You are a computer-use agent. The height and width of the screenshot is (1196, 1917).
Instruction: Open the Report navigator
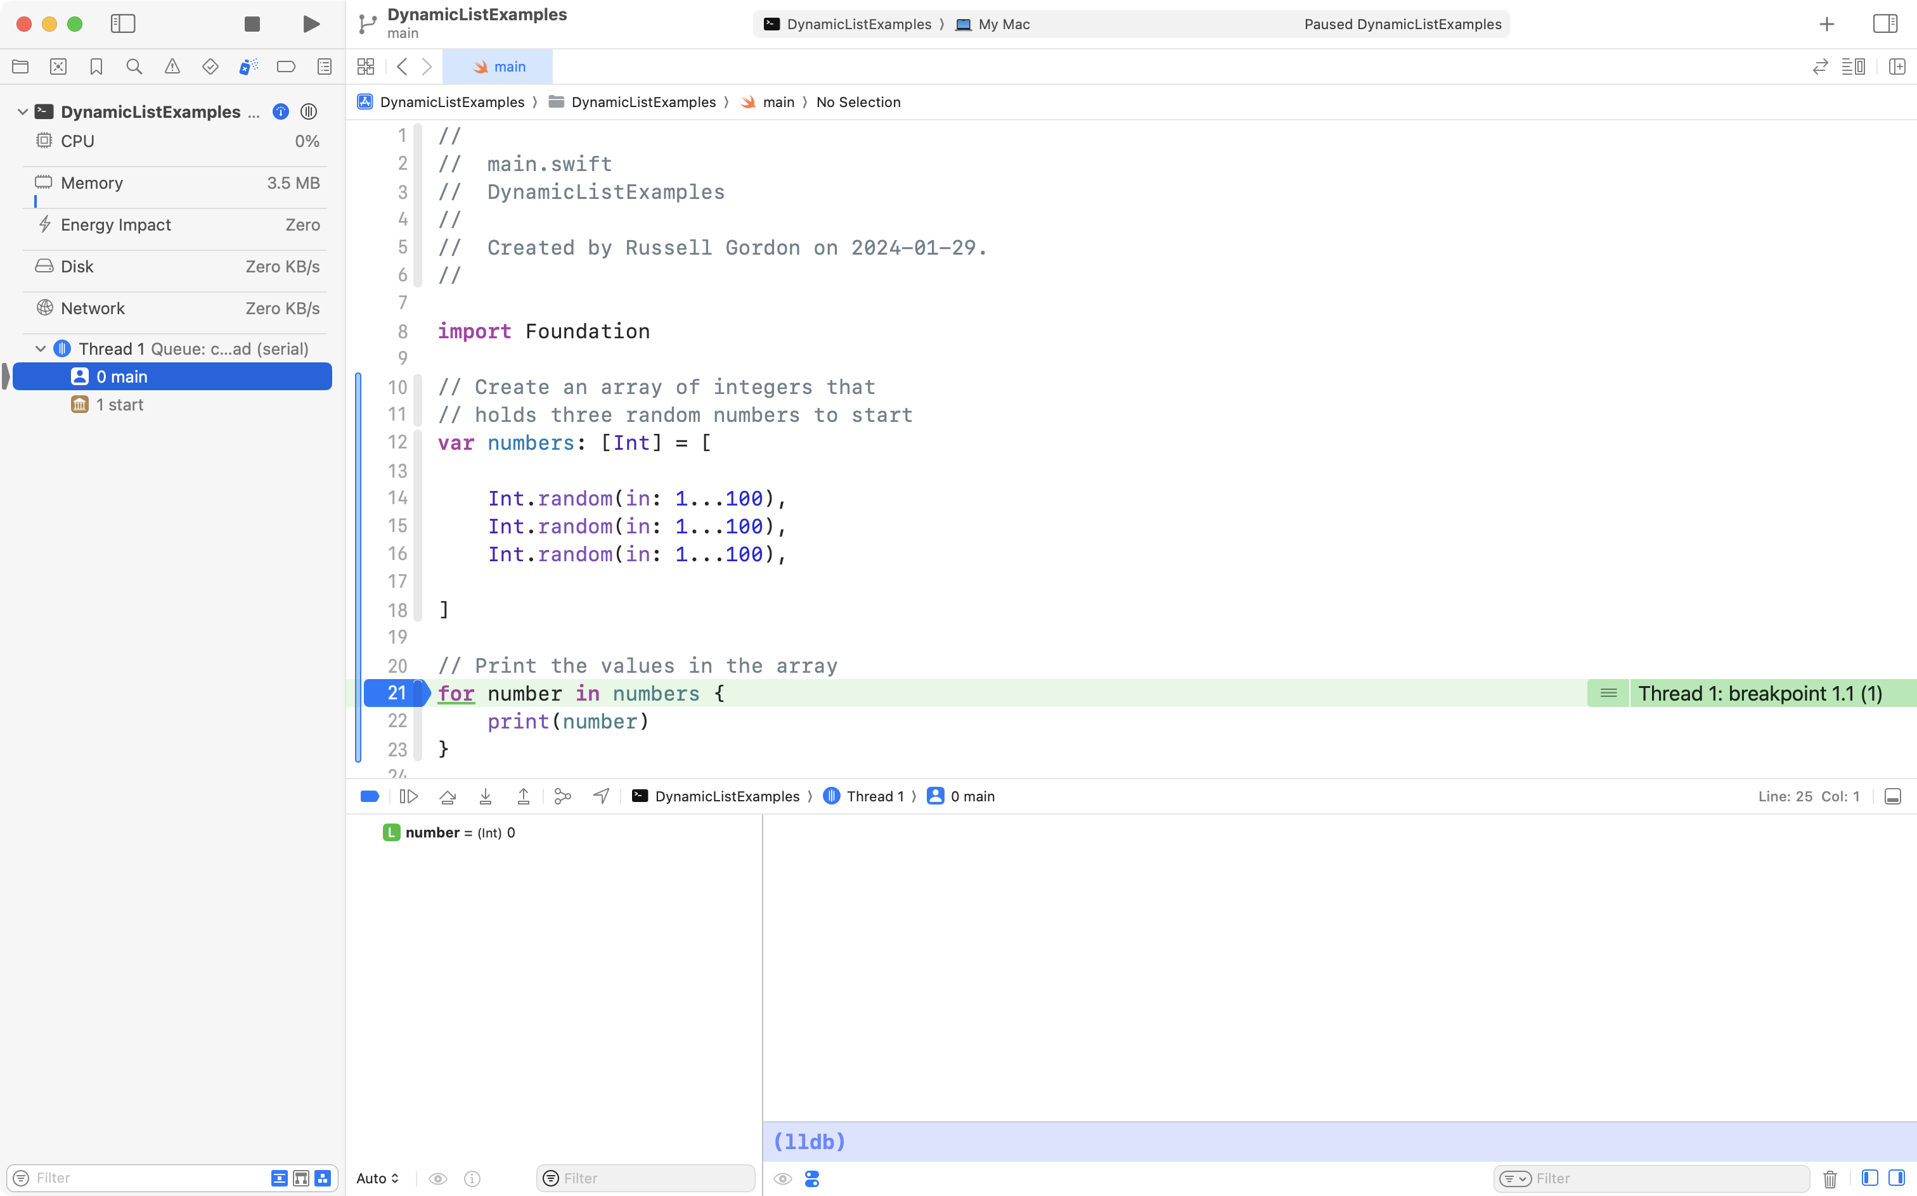(x=325, y=67)
